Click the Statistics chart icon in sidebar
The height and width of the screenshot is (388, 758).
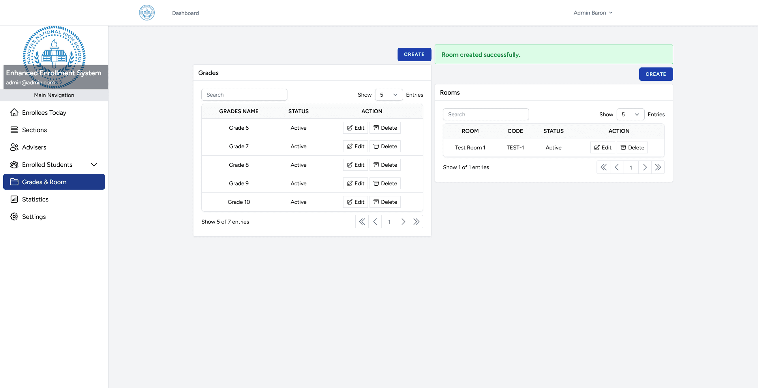tap(14, 199)
